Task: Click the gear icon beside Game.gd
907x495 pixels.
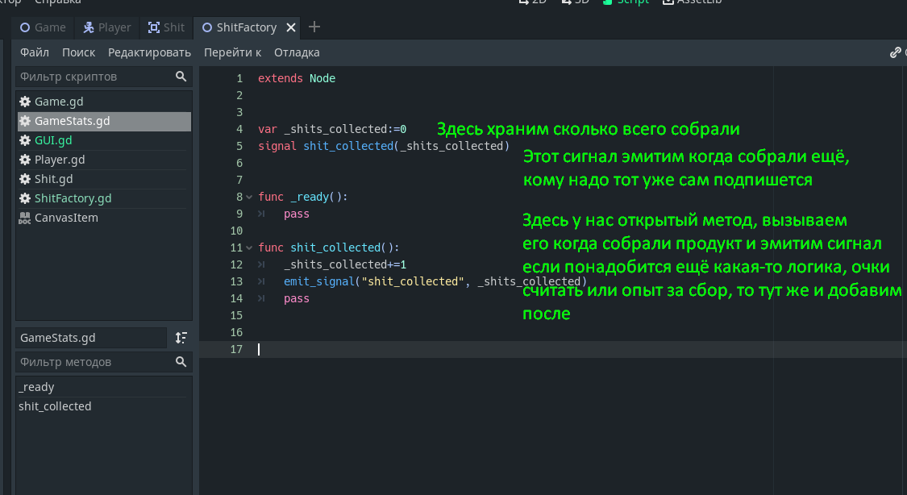Action: [25, 102]
